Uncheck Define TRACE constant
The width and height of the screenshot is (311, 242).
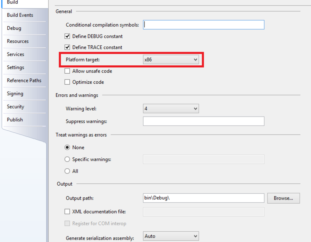pyautogui.click(x=67, y=47)
